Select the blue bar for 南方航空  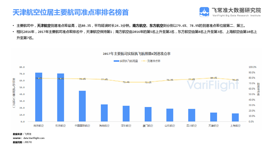click(39, 97)
